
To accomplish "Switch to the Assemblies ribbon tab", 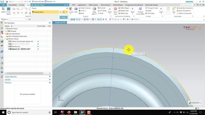I will (12, 5).
